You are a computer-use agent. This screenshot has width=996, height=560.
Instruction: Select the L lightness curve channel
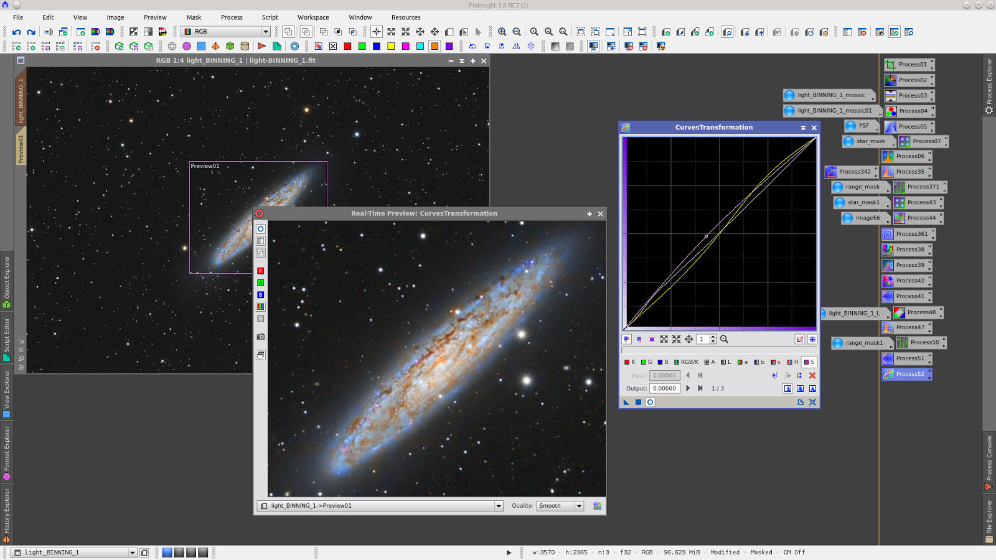click(726, 362)
